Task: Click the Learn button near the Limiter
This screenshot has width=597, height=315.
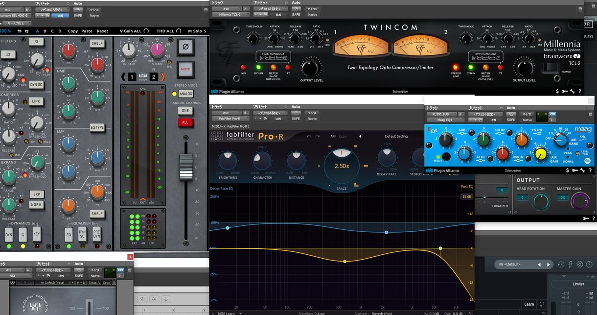Action: [529, 304]
